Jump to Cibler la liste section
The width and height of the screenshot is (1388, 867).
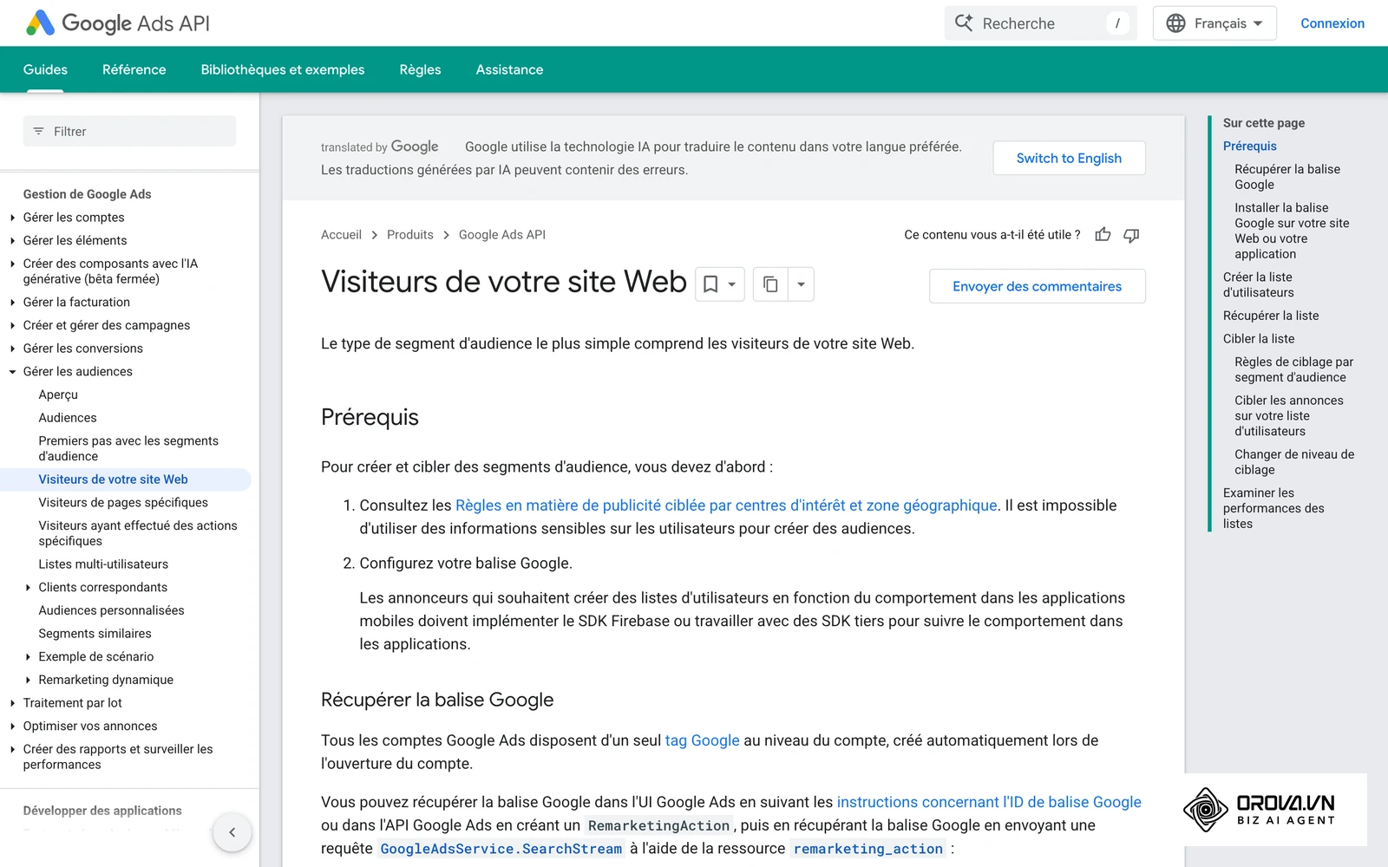pos(1259,339)
